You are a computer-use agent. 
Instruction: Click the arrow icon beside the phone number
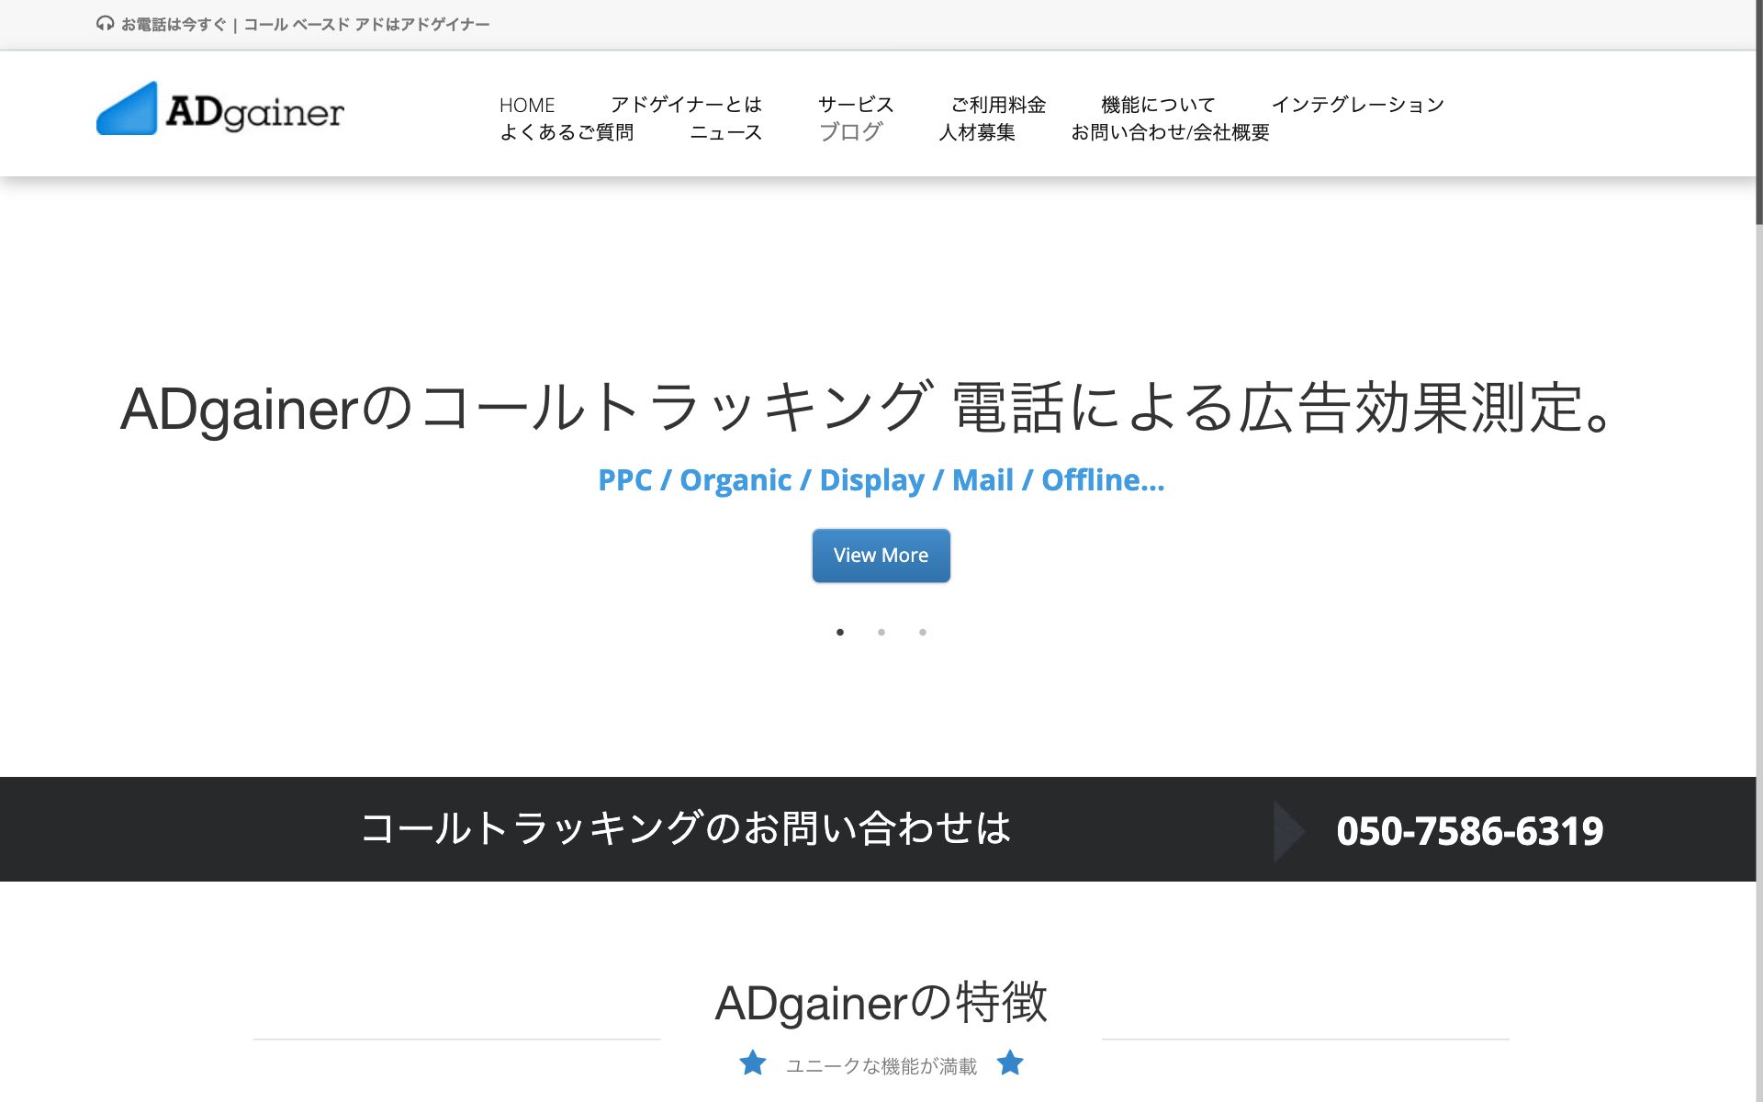pos(1289,831)
